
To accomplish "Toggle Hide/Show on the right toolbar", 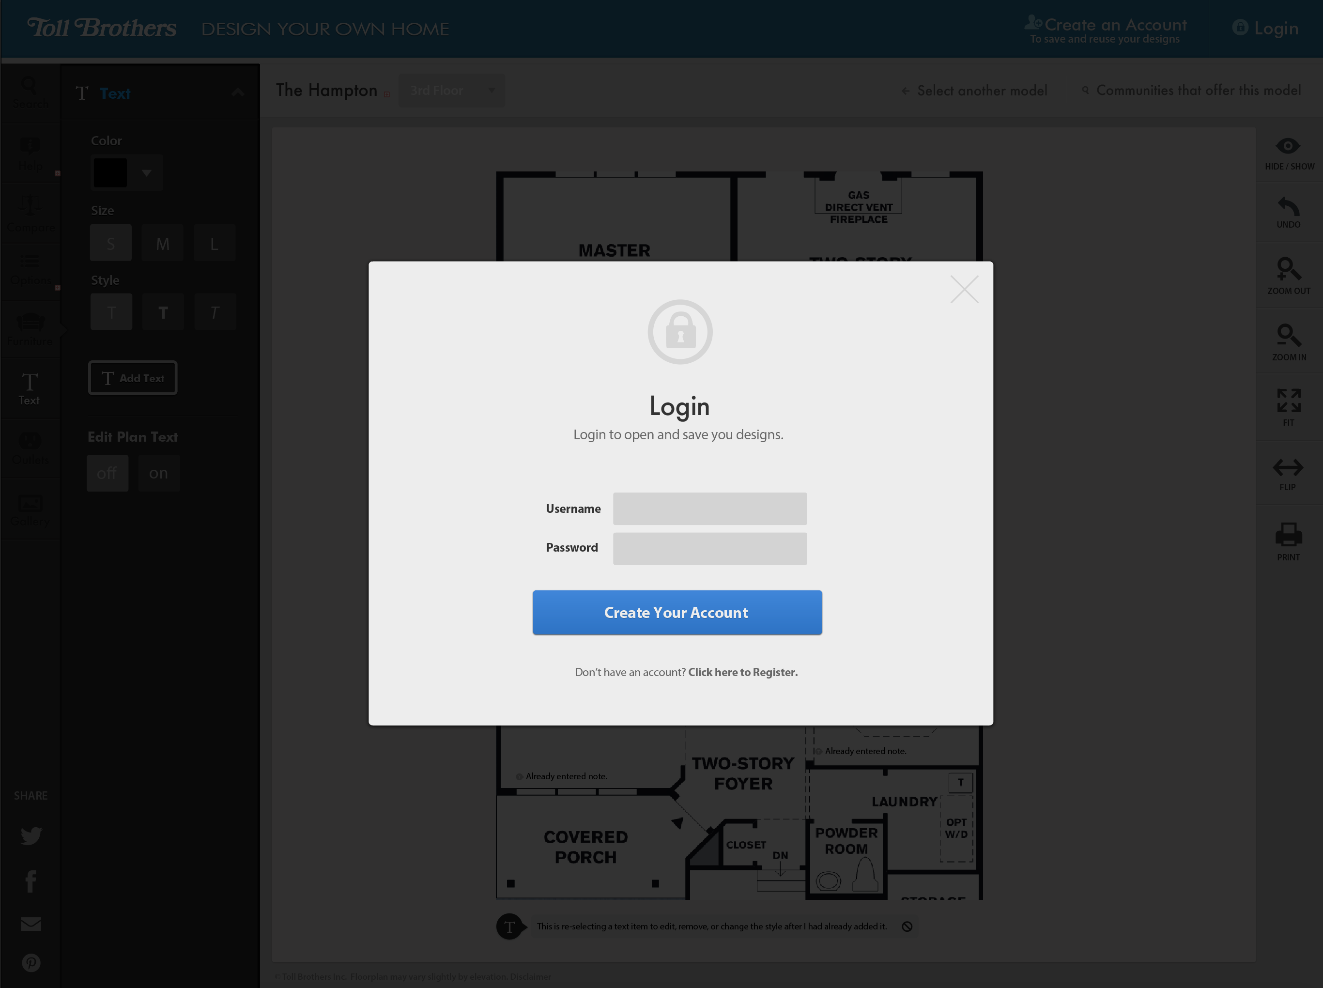I will click(1288, 152).
